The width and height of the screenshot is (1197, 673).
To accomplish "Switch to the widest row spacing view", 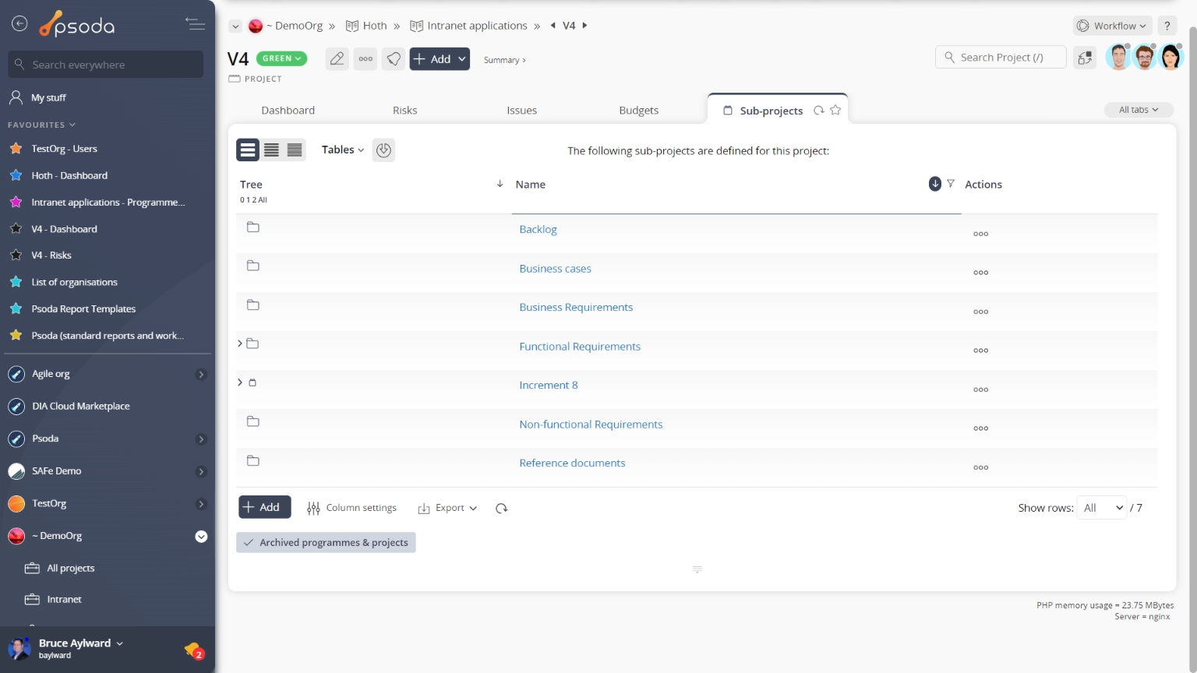I will (x=248, y=150).
